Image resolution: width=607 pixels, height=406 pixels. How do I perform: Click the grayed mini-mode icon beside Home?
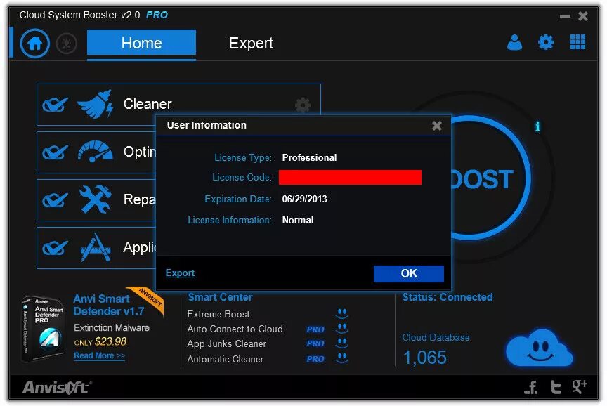[x=67, y=44]
